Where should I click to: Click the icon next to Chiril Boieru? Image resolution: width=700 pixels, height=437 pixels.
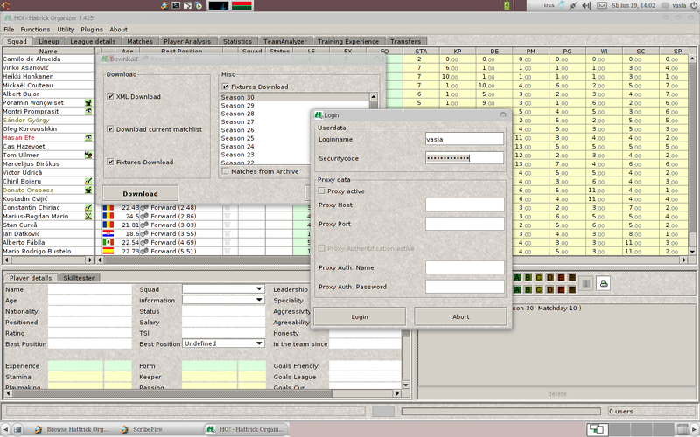88,182
